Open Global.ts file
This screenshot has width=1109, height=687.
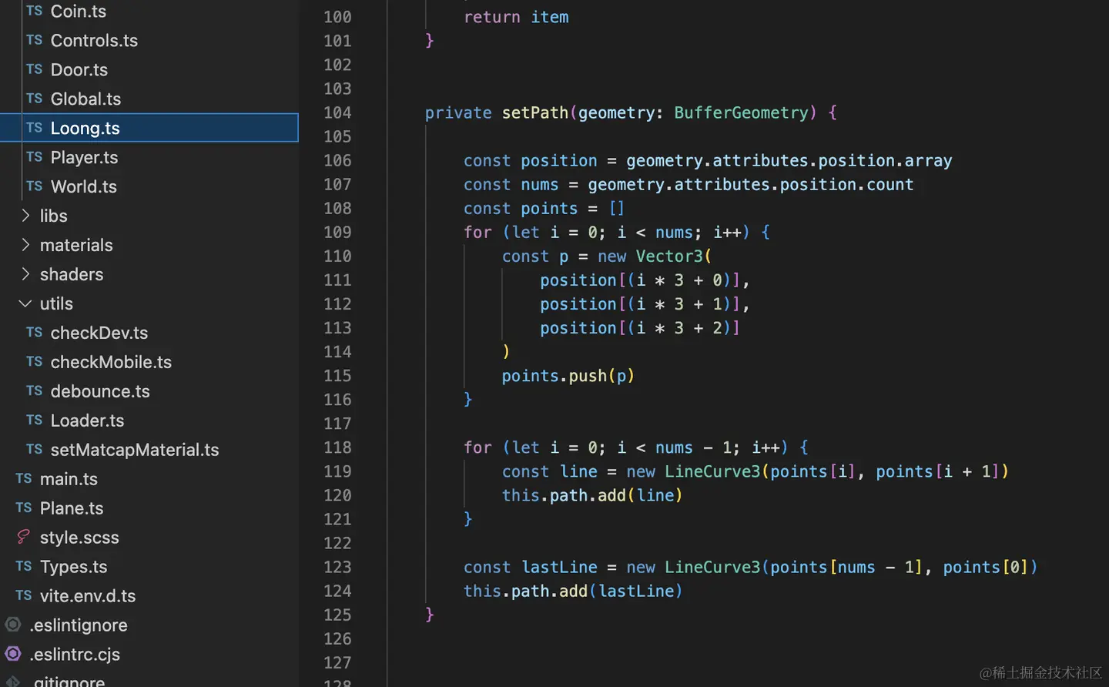(x=85, y=99)
